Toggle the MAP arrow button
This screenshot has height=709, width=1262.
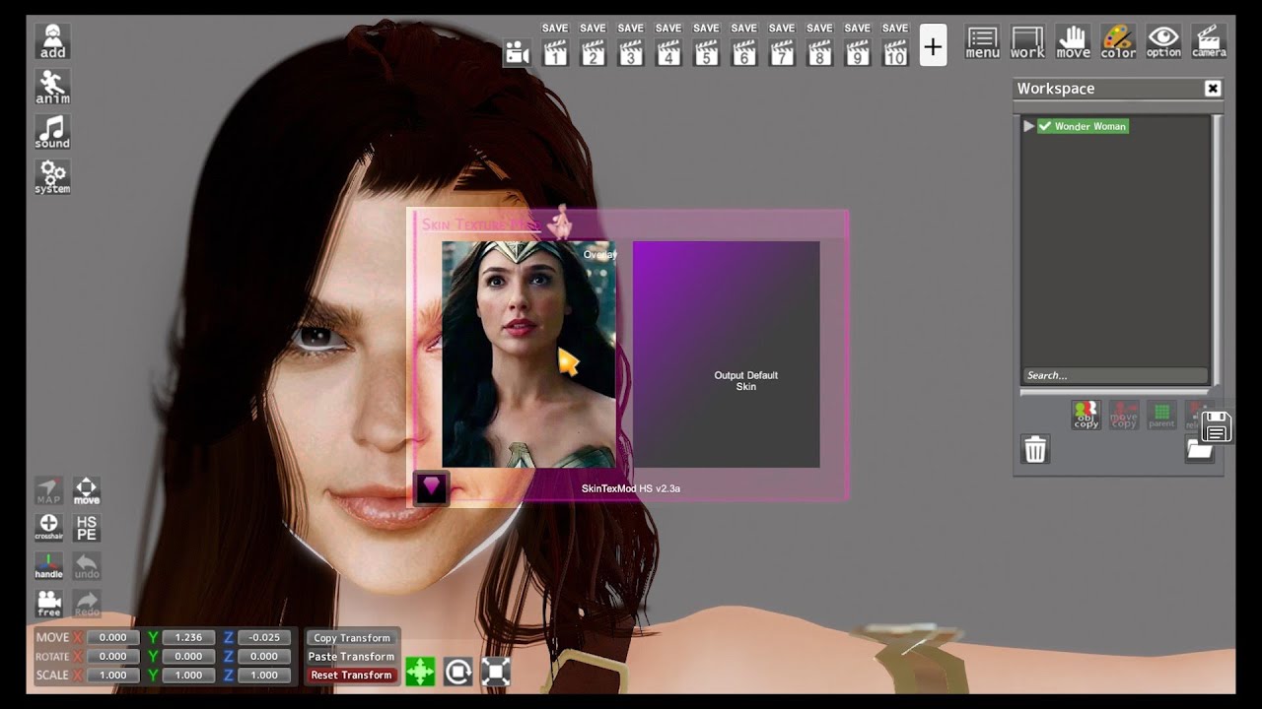[x=48, y=490]
